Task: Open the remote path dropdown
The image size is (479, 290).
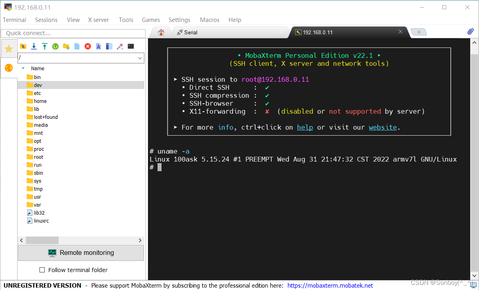Action: (140, 58)
